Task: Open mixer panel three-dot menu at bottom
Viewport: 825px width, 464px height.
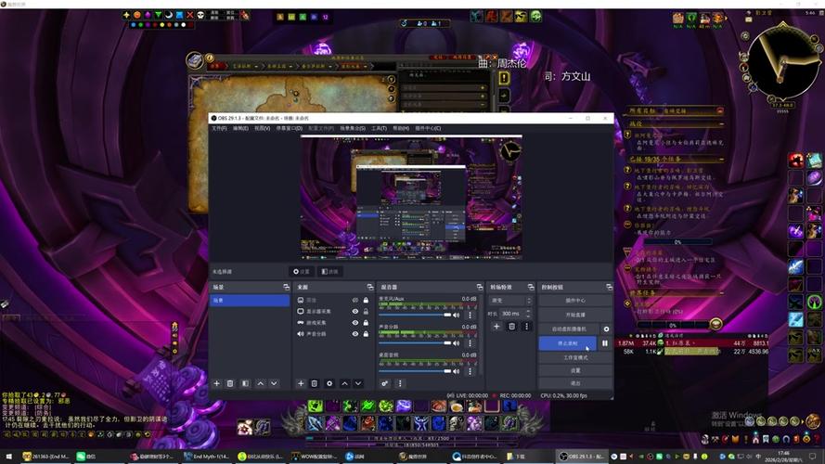Action: [x=400, y=383]
